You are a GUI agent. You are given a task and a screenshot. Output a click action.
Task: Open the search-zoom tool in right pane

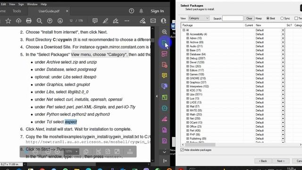coord(164,32)
